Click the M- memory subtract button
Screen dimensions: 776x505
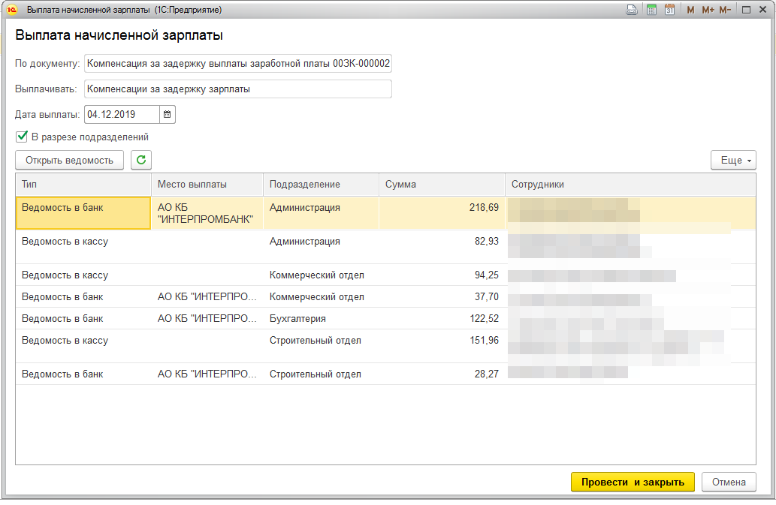click(725, 10)
